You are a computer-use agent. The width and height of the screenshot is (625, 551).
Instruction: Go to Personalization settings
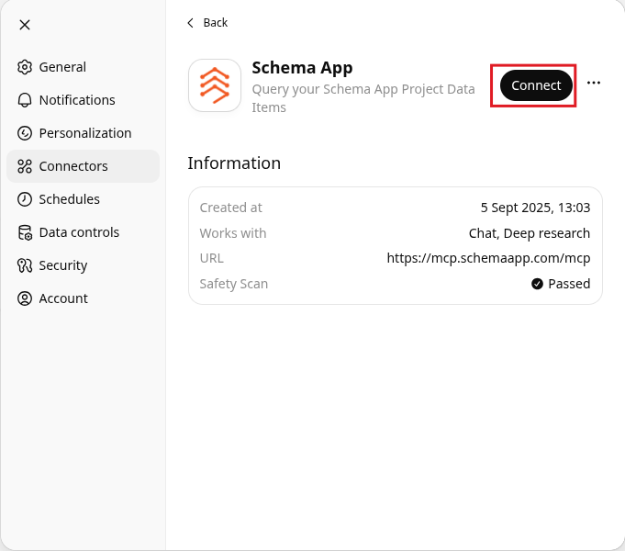83,133
